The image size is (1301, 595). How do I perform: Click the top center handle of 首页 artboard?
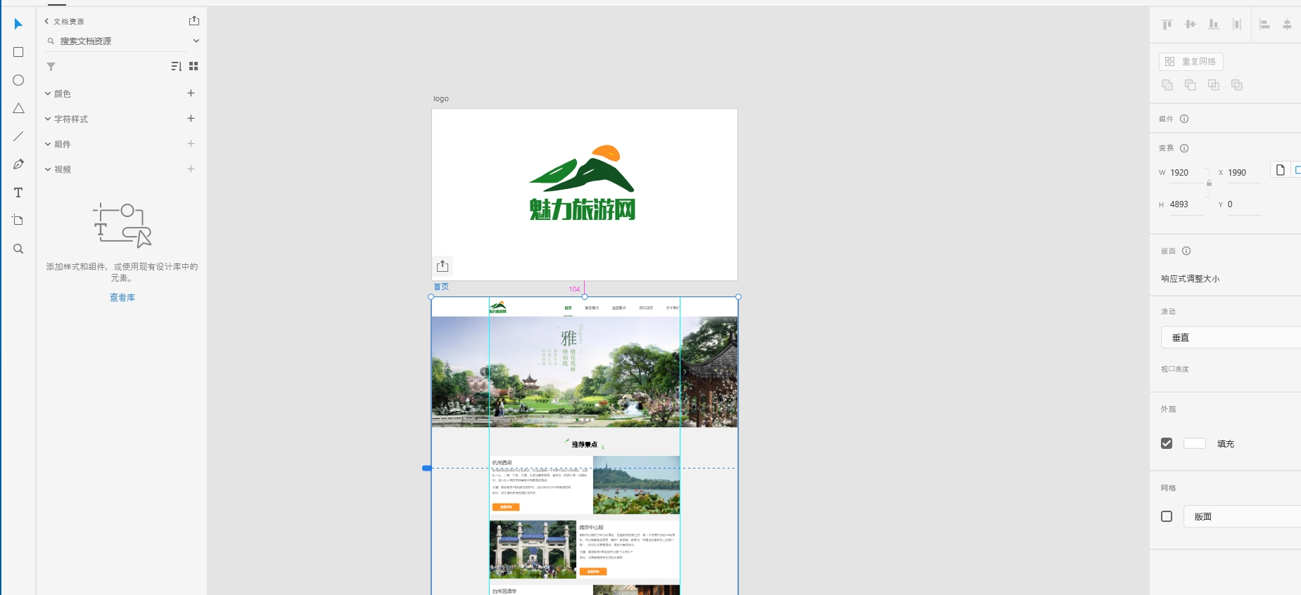coord(585,296)
